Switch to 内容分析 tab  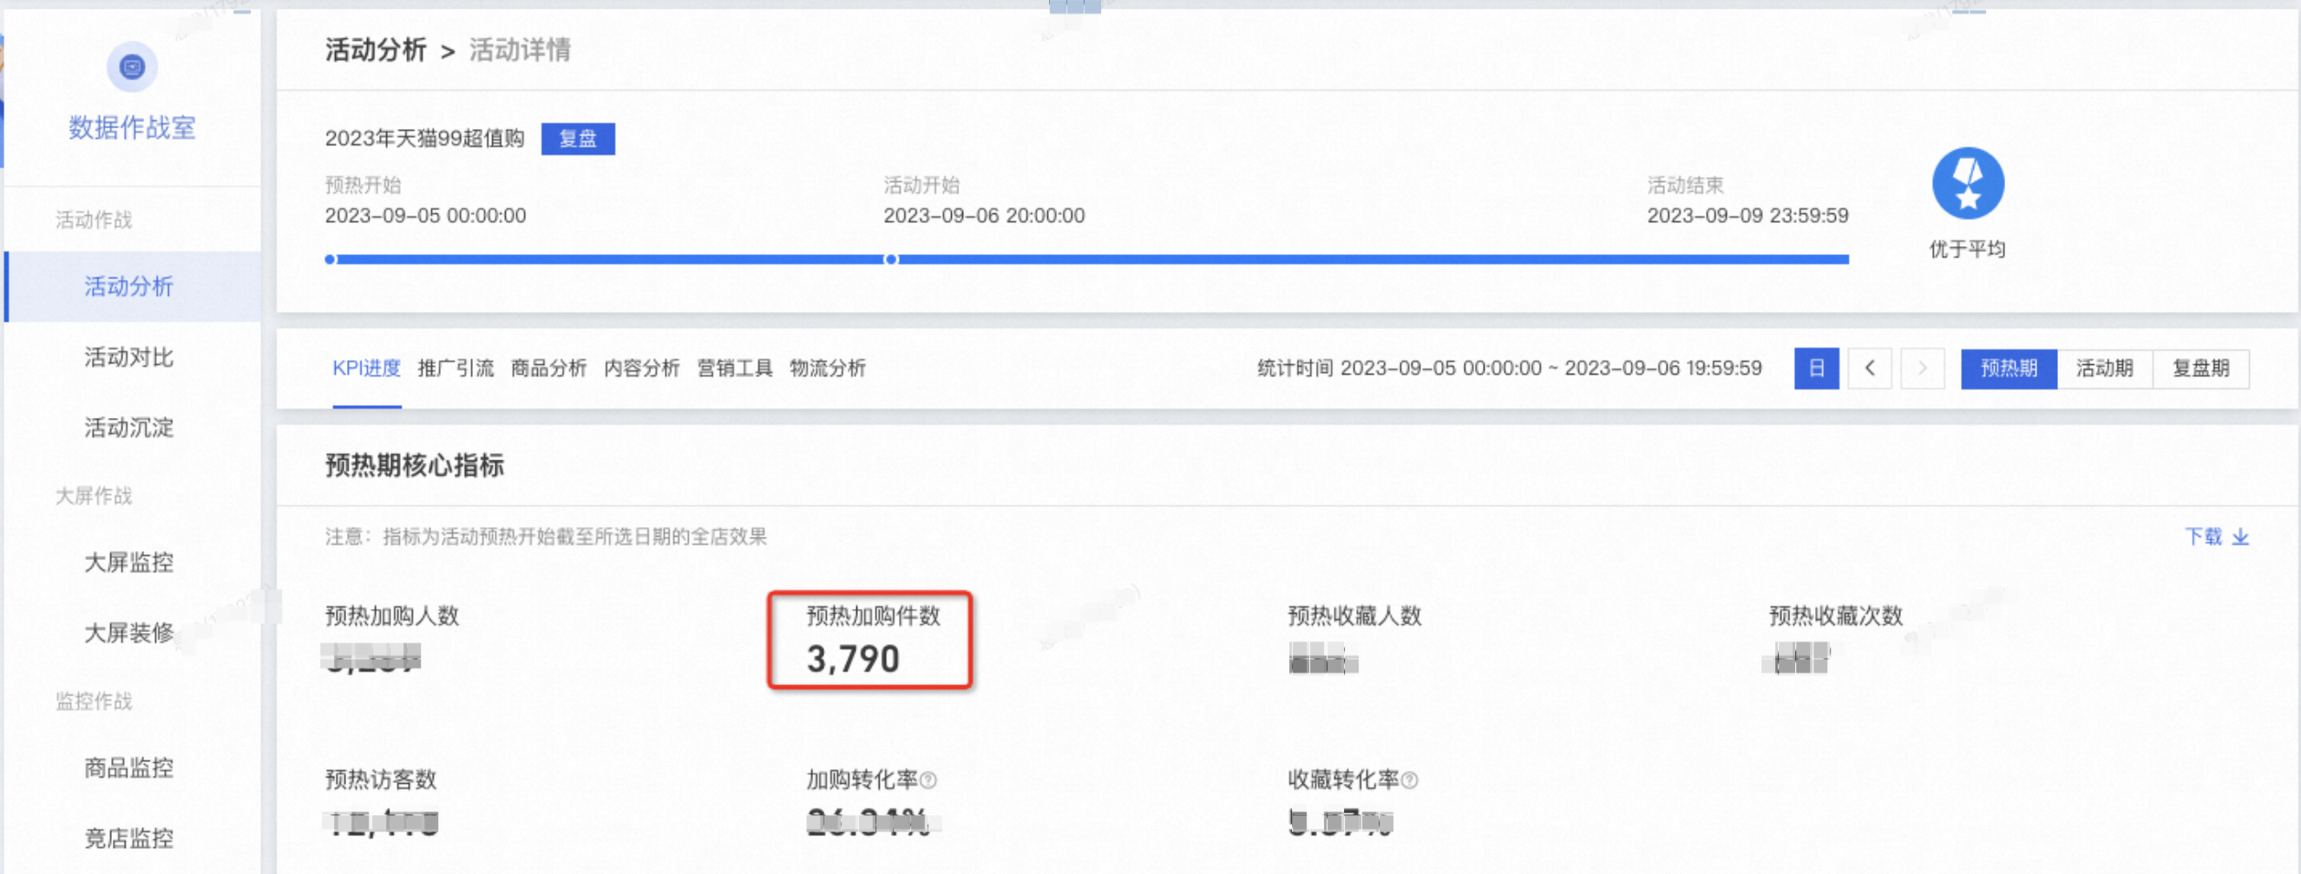coord(641,369)
